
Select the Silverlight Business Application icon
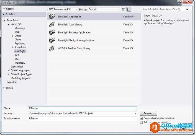52,33
